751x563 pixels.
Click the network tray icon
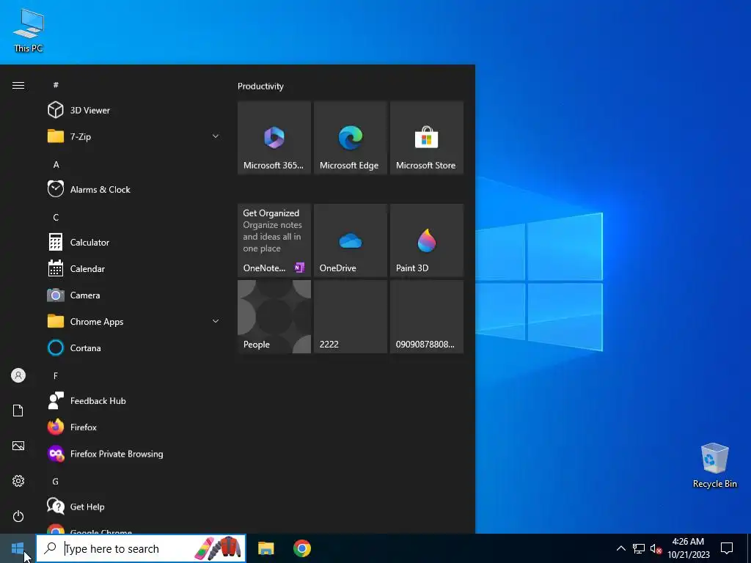(x=639, y=548)
